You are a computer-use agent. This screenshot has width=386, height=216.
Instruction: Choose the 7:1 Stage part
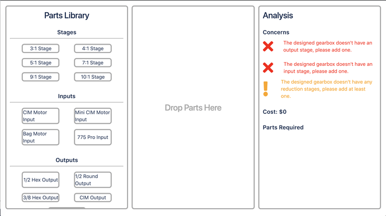click(93, 63)
